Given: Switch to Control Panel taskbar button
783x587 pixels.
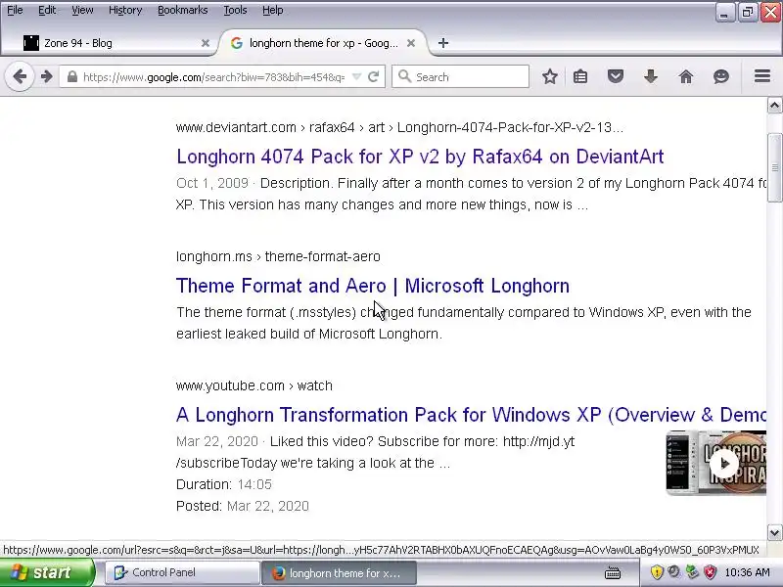Looking at the screenshot, I should click(182, 572).
